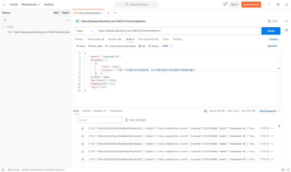The height and width of the screenshot is (172, 291).
Task: Open the Test Results tab
Action: coord(116,111)
